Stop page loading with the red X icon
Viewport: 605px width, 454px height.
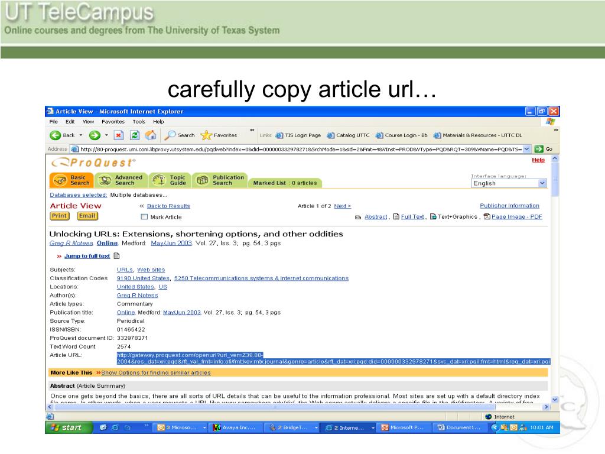(118, 135)
